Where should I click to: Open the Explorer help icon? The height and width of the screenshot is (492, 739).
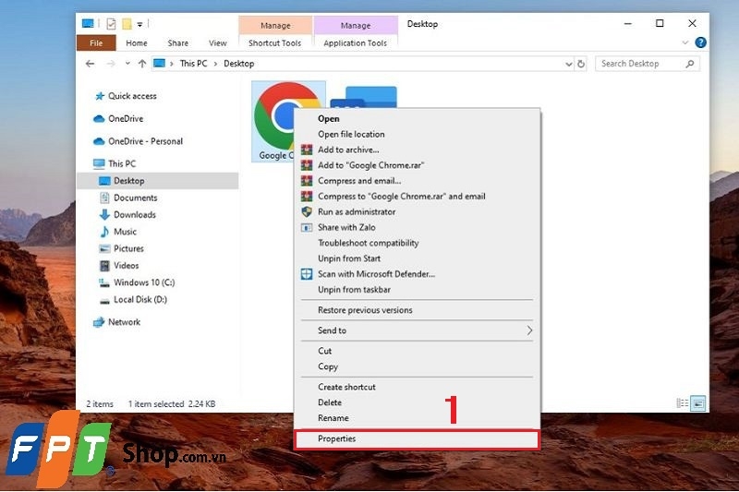(701, 42)
